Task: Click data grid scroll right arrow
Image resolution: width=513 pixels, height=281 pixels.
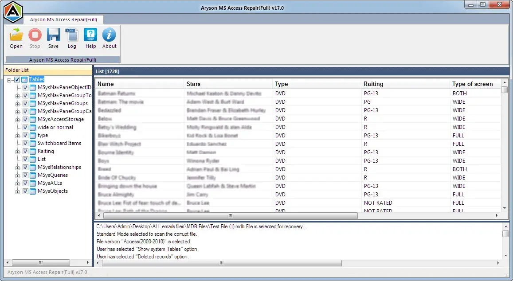Action: coord(497,216)
